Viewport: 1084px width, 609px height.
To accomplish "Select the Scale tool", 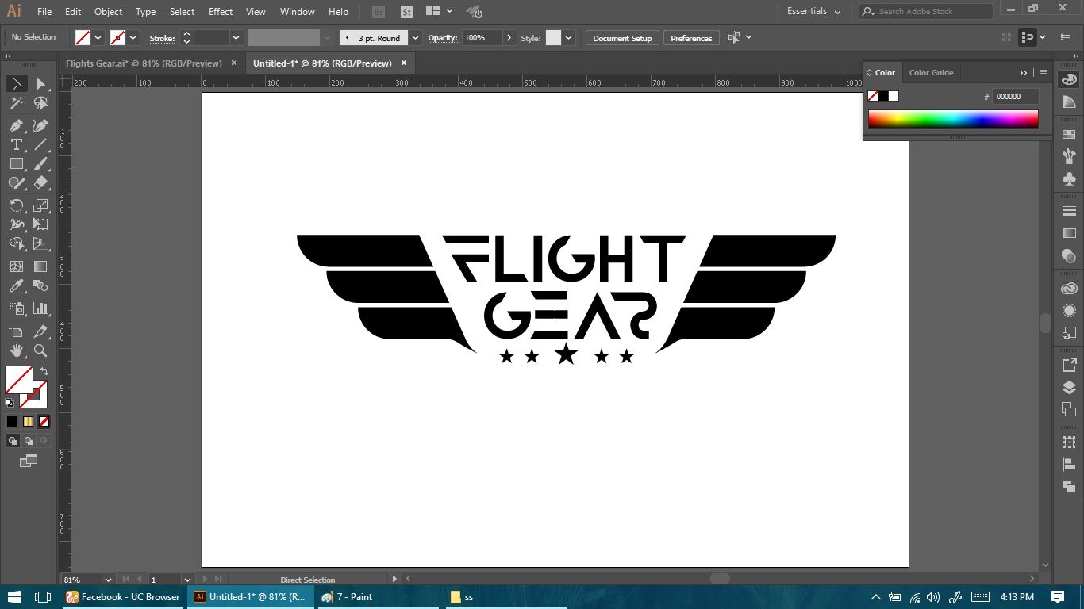I will 41,205.
